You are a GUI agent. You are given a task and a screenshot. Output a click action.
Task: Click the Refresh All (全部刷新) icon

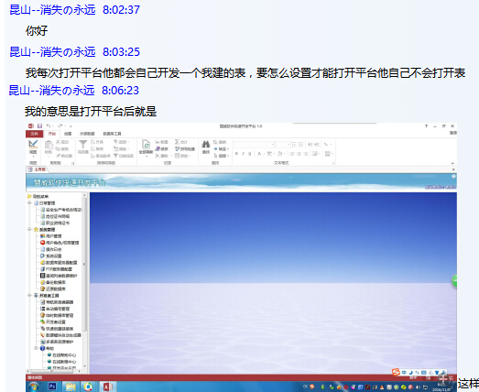(x=146, y=145)
